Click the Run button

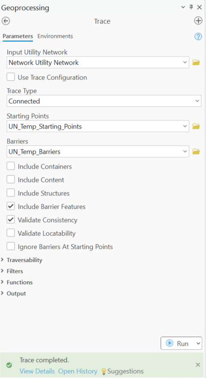(x=178, y=343)
